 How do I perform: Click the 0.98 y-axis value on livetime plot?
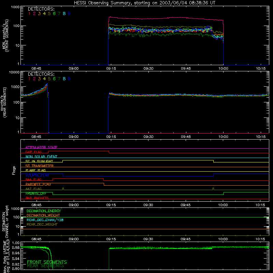coord(16,247)
